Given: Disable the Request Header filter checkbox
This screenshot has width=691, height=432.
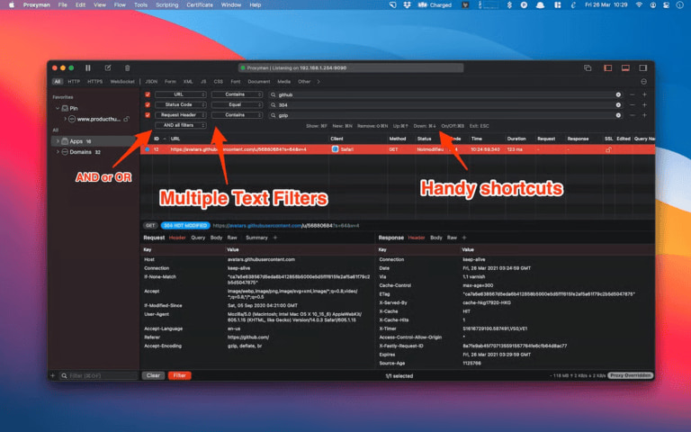Looking at the screenshot, I should pos(148,115).
